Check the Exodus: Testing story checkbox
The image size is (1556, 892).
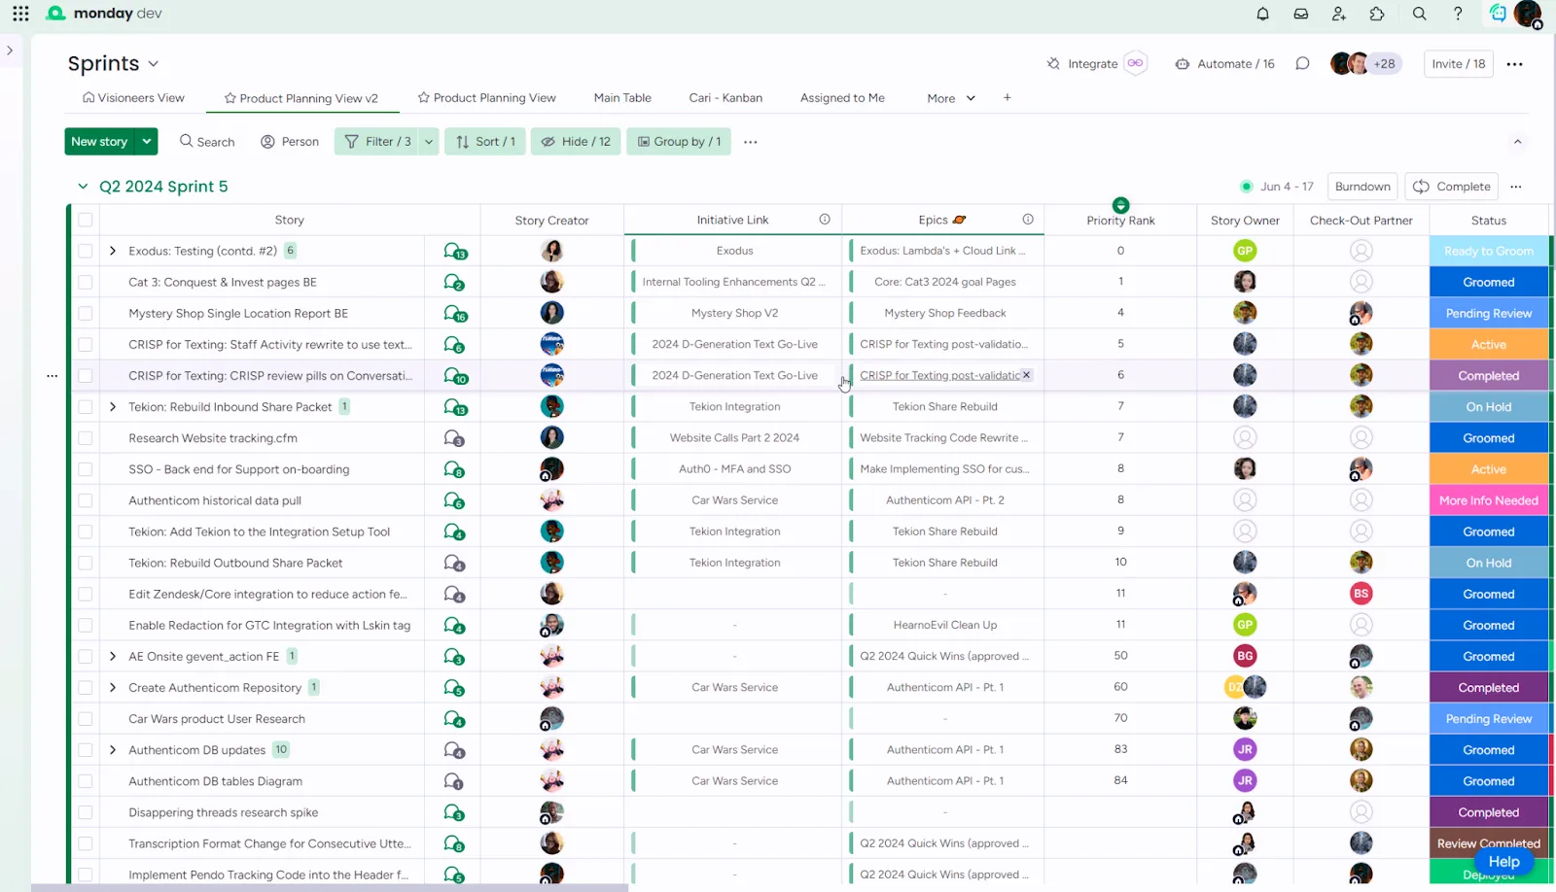(86, 251)
